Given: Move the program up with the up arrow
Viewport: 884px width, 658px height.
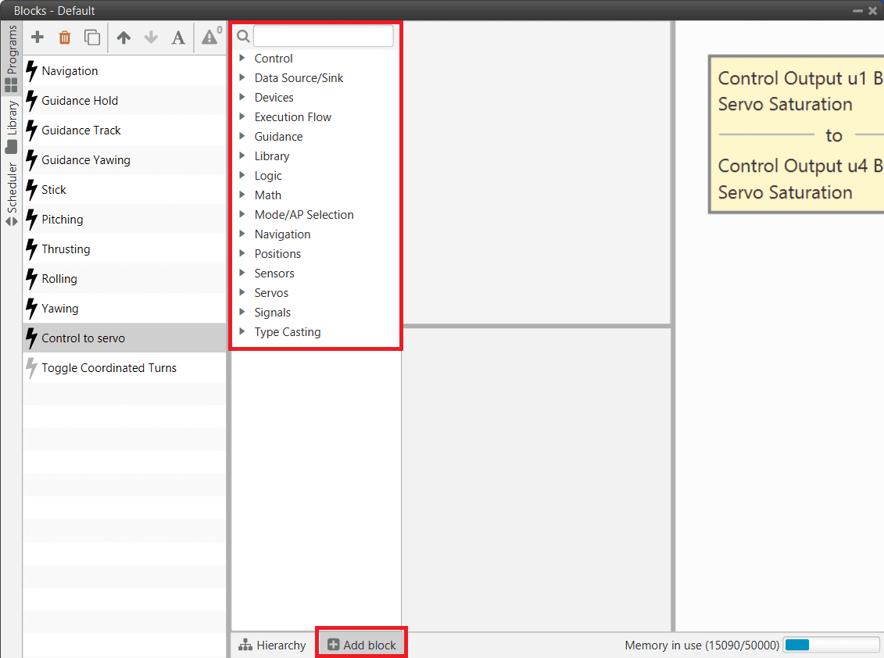Looking at the screenshot, I should coord(123,38).
